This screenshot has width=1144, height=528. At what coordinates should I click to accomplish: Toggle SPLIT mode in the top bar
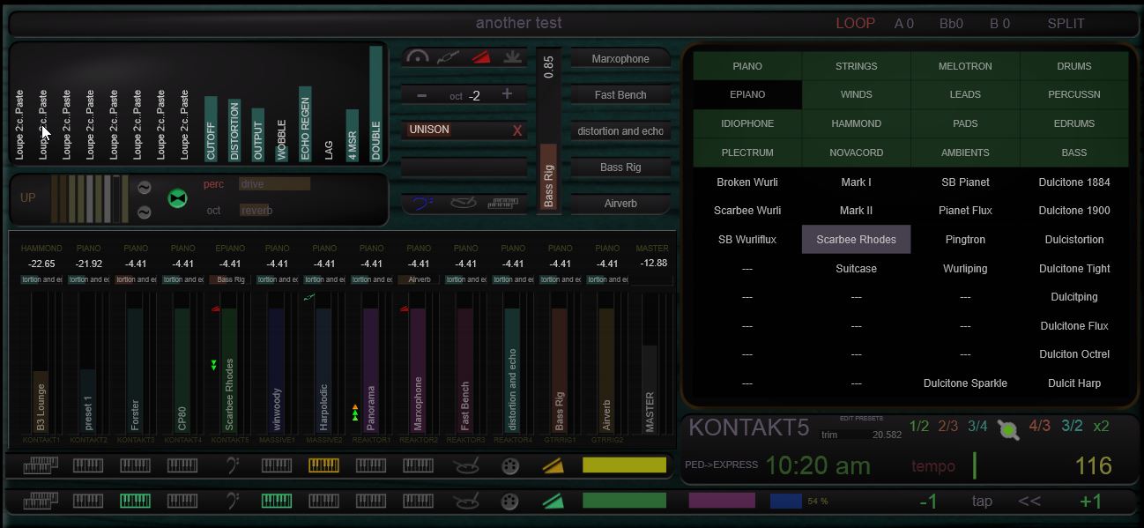pyautogui.click(x=1066, y=24)
